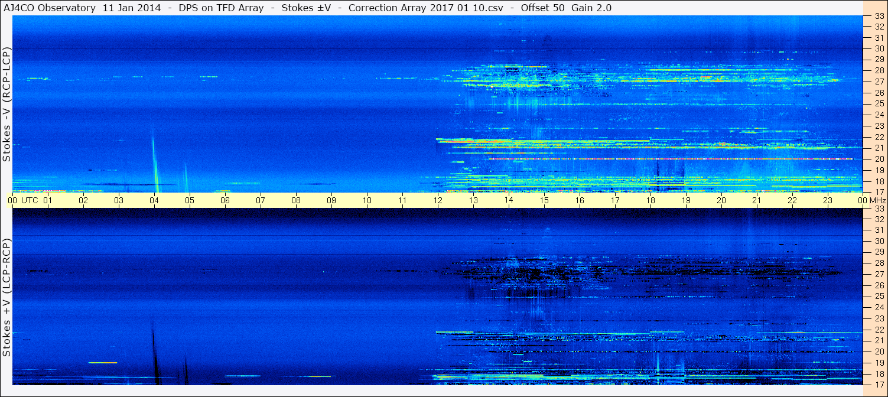Click the 23 MHz label of Stokes -V panel
888x397 pixels.
click(879, 126)
